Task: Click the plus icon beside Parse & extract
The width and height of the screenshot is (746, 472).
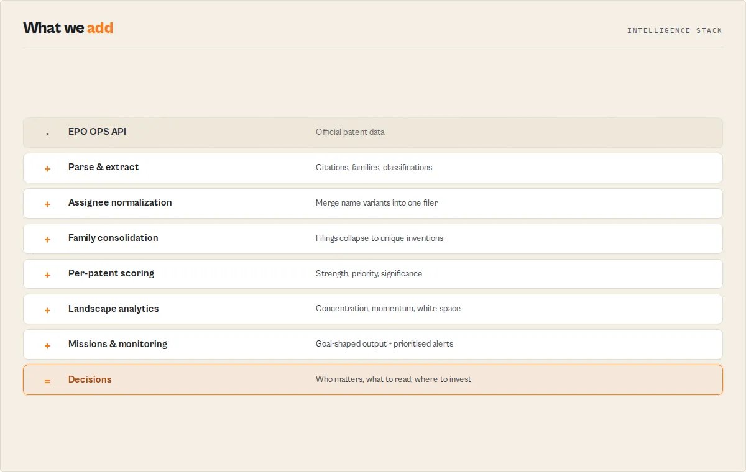Action: (x=47, y=168)
